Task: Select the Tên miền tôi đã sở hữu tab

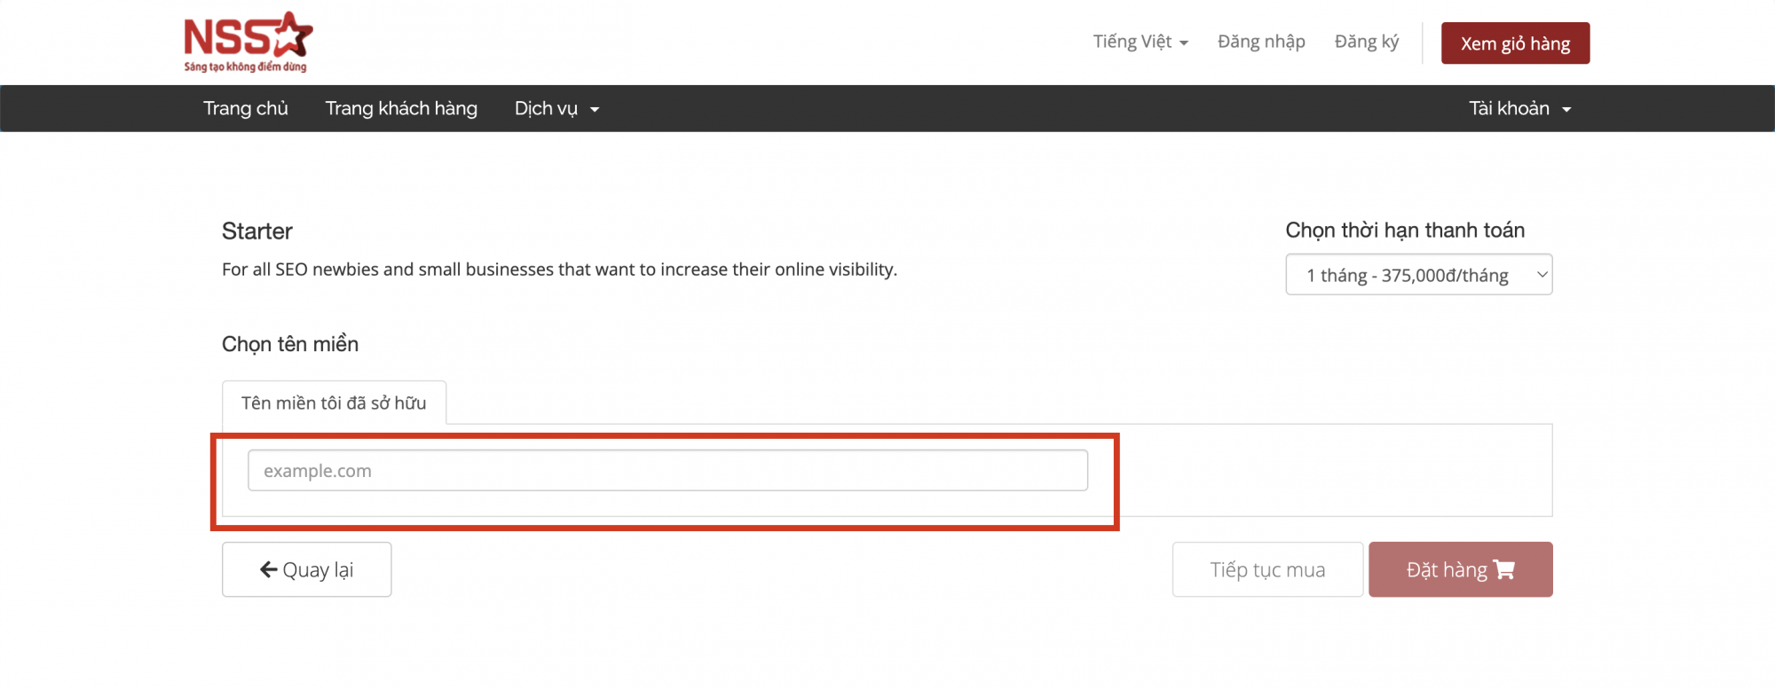Action: [334, 403]
